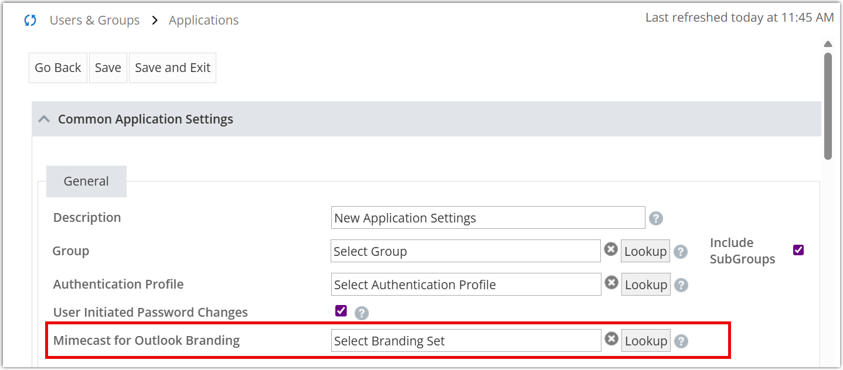Click the Description text field
The height and width of the screenshot is (370, 843).
487,218
